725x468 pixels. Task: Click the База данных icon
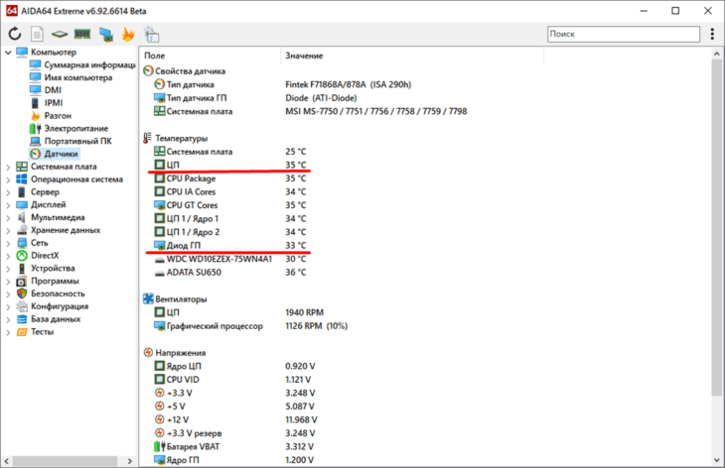[22, 319]
